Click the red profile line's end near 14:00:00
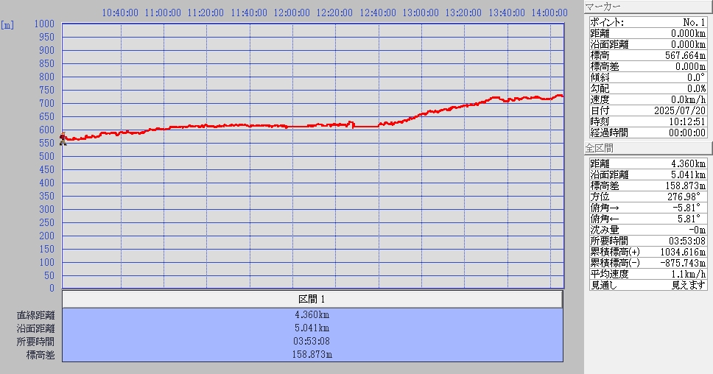This screenshot has width=713, height=374. tap(561, 96)
